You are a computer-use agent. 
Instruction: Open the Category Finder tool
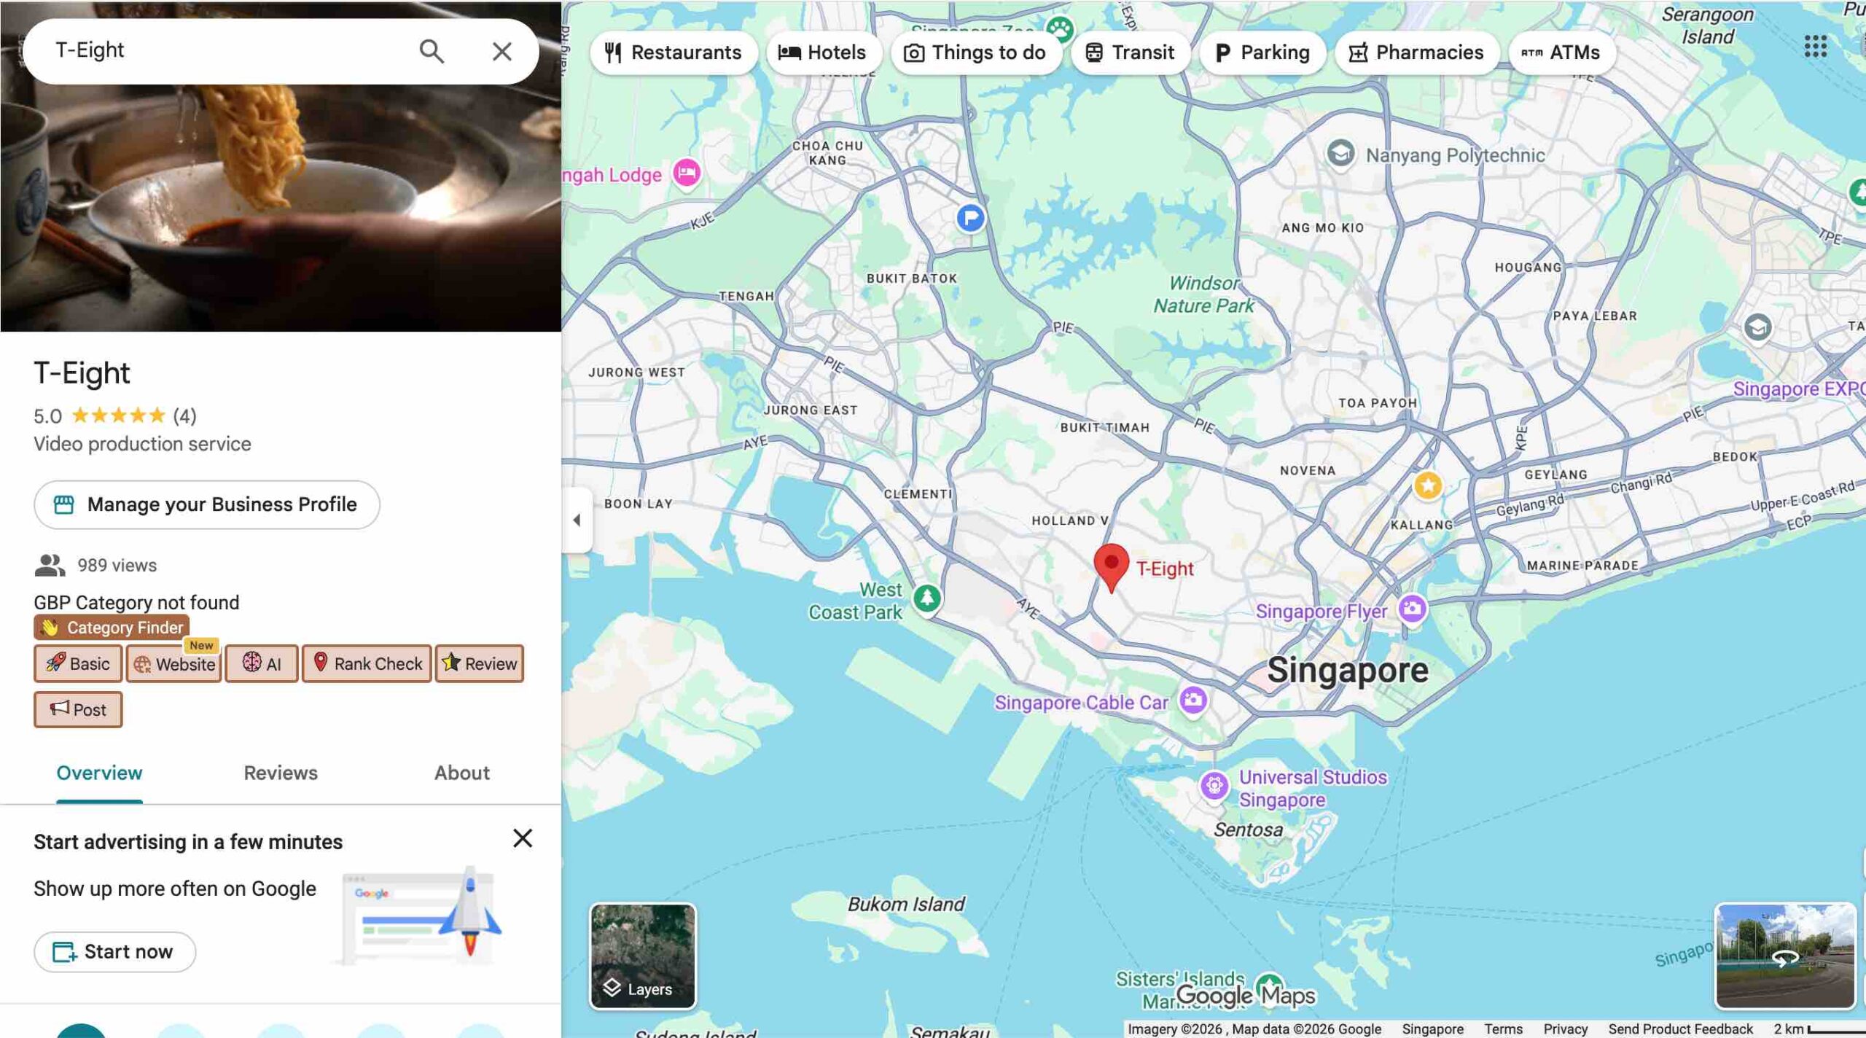[112, 627]
